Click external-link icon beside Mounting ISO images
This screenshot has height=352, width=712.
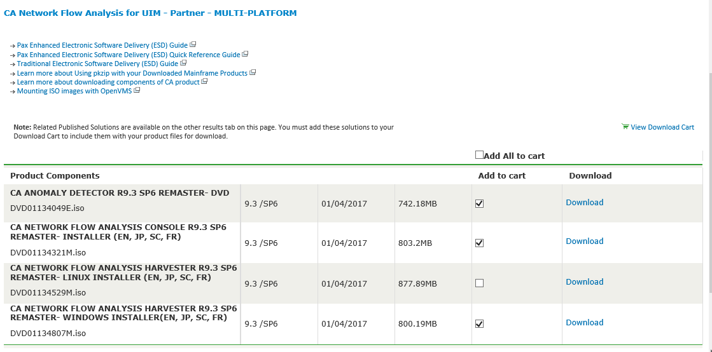click(x=137, y=90)
